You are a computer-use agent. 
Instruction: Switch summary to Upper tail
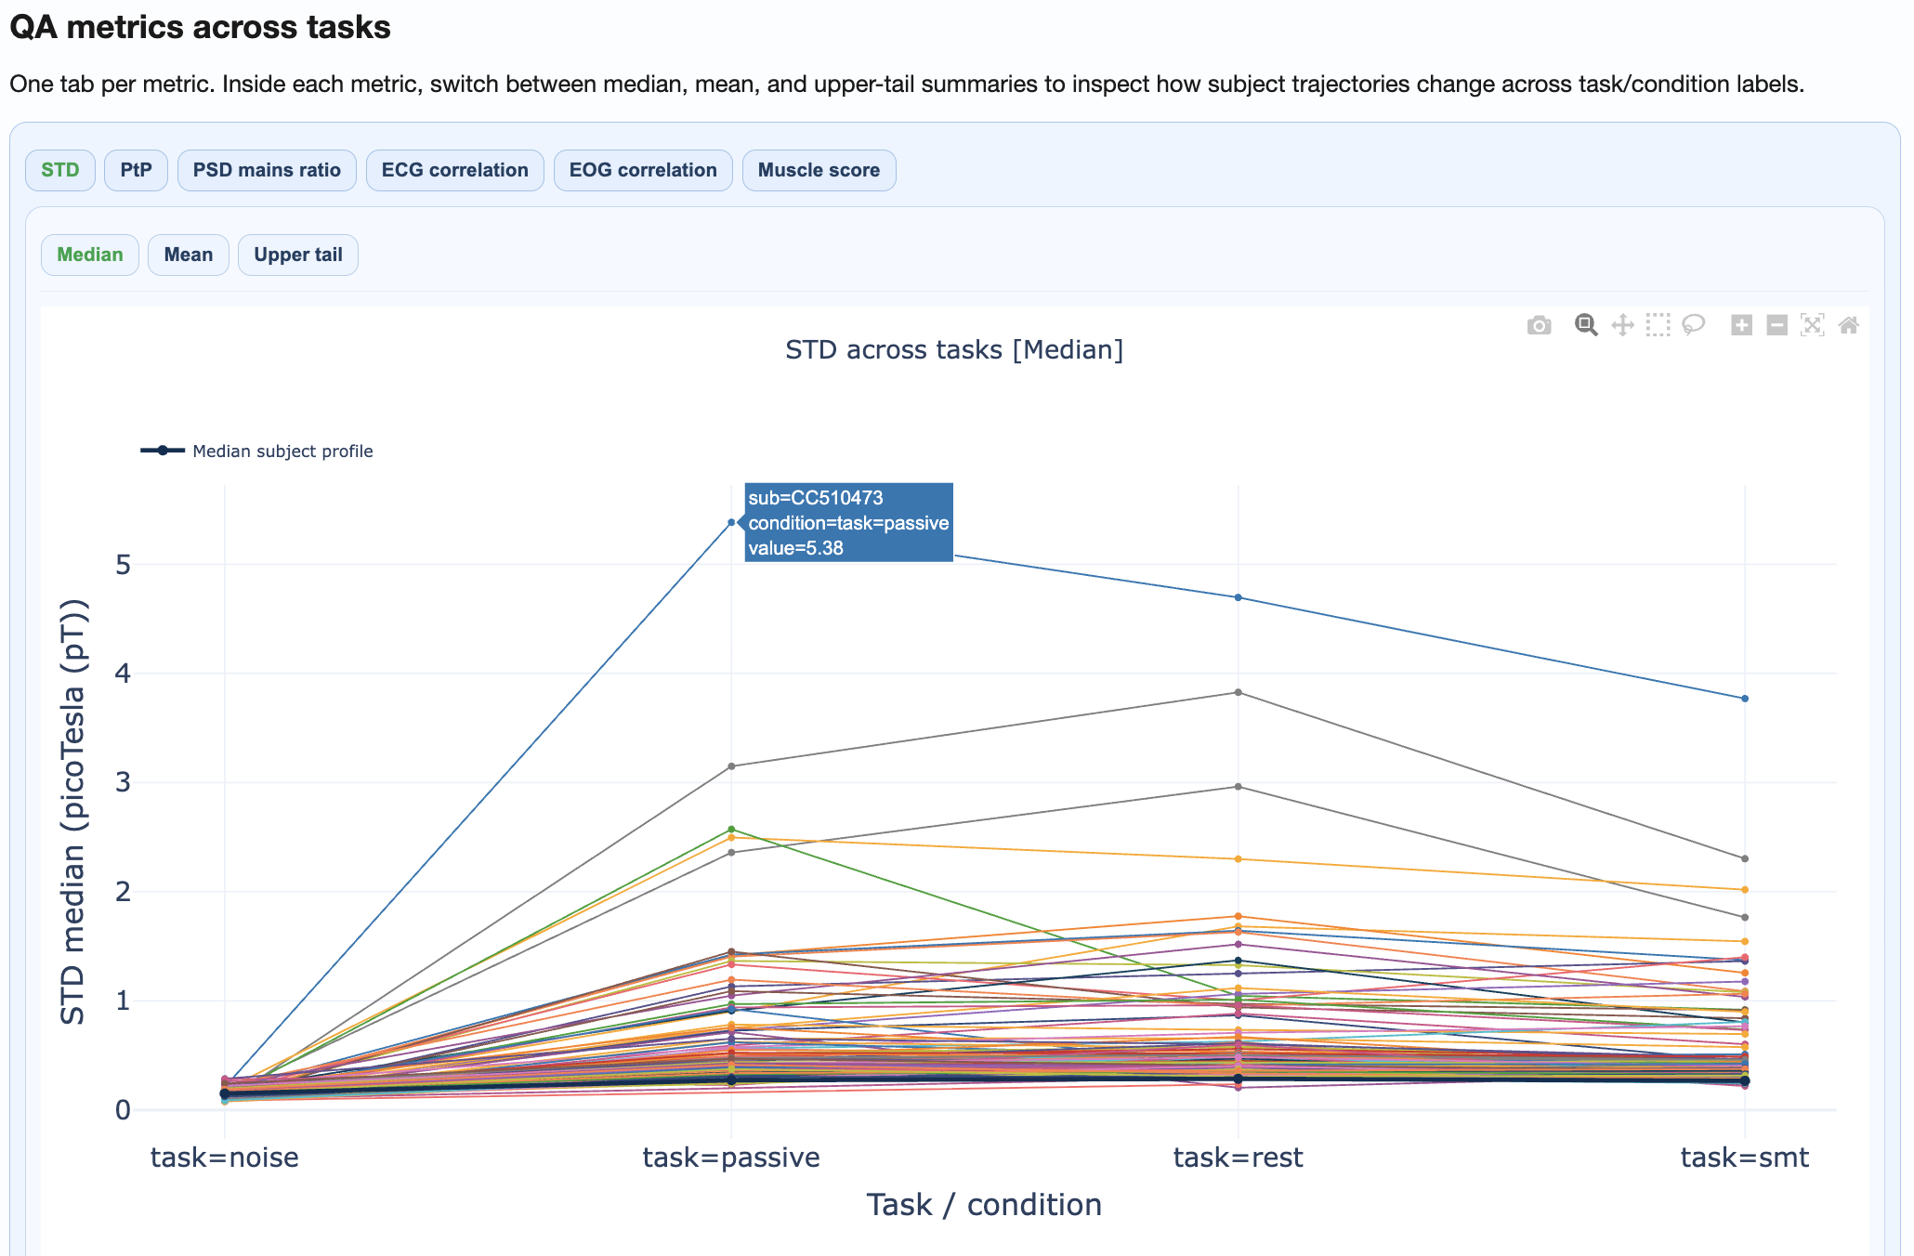298,255
